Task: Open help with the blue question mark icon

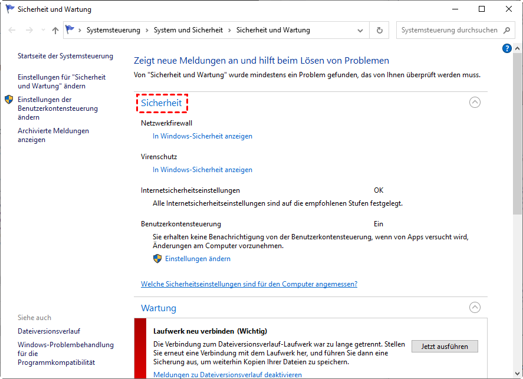Action: [506, 49]
